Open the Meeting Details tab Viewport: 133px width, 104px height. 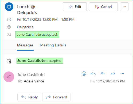[x=53, y=45]
